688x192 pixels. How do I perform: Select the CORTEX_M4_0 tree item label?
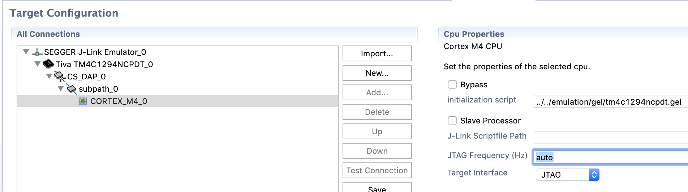click(119, 101)
